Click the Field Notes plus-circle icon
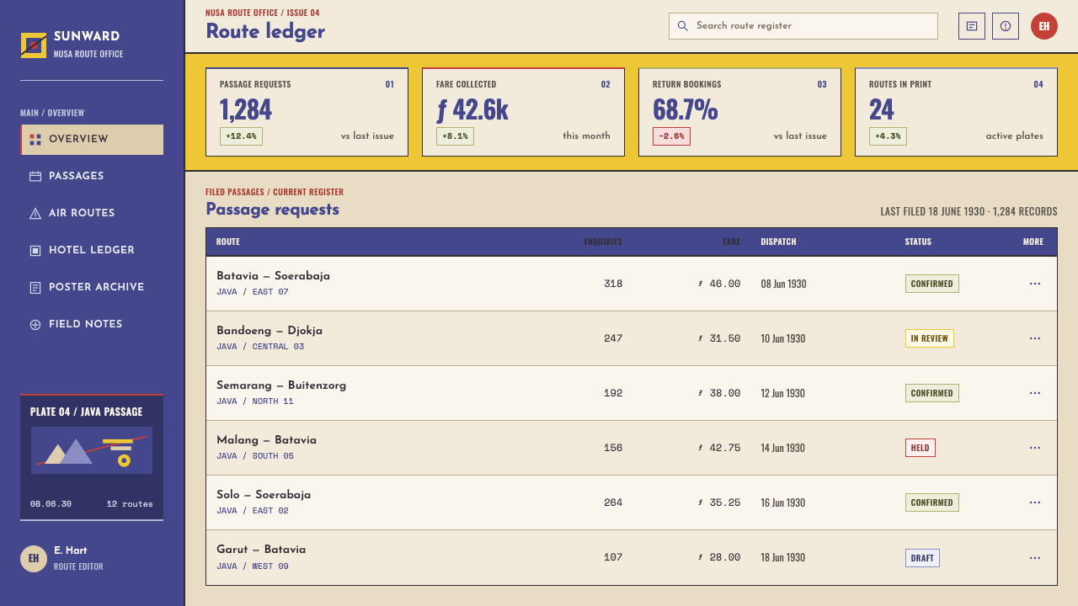The image size is (1078, 606). pyautogui.click(x=35, y=325)
